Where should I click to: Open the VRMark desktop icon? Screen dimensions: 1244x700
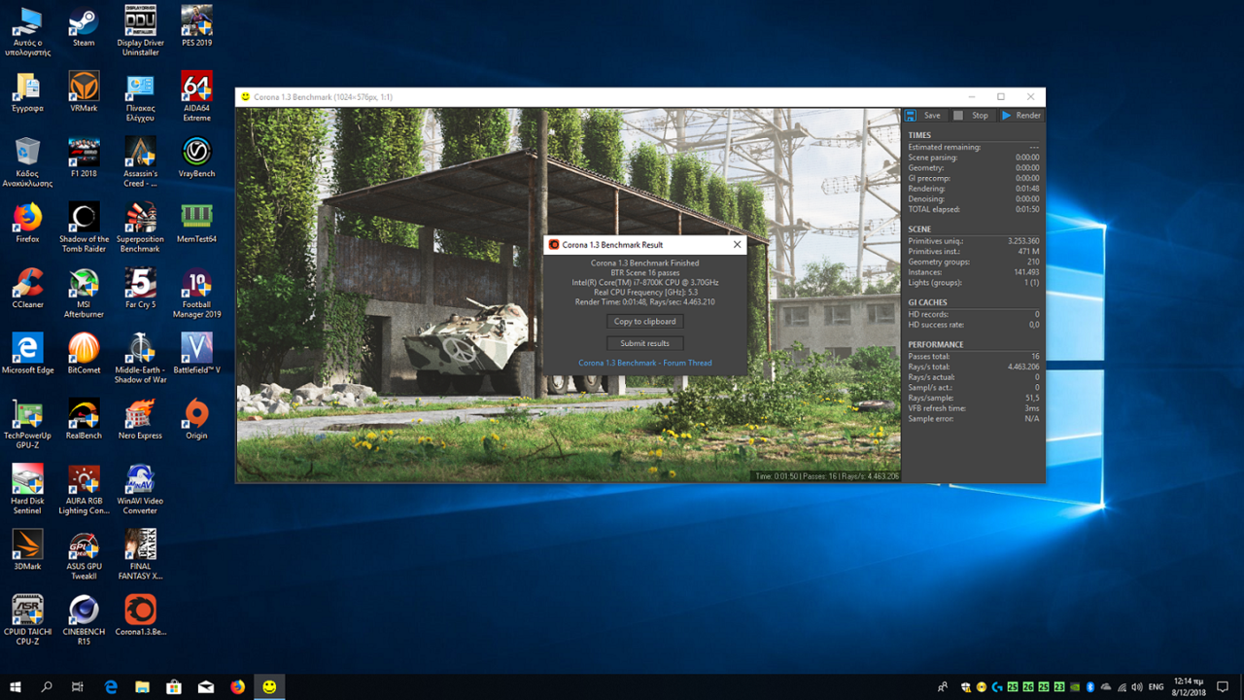click(84, 92)
